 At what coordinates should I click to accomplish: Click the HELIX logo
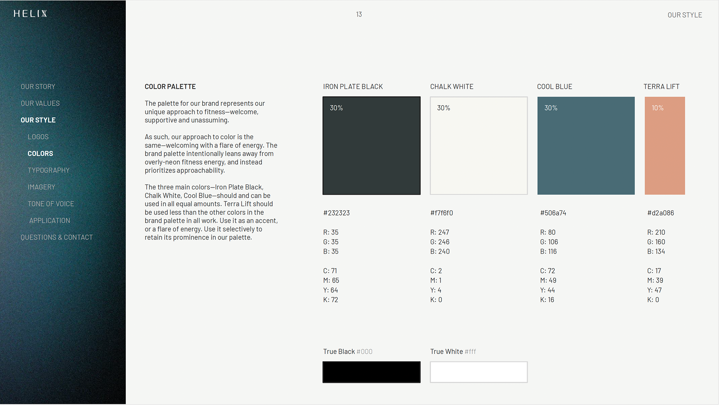point(30,14)
